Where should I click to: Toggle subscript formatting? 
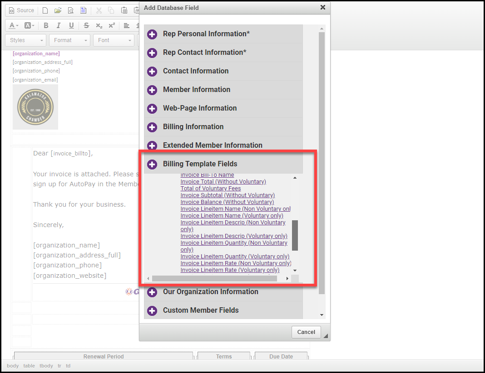(99, 25)
